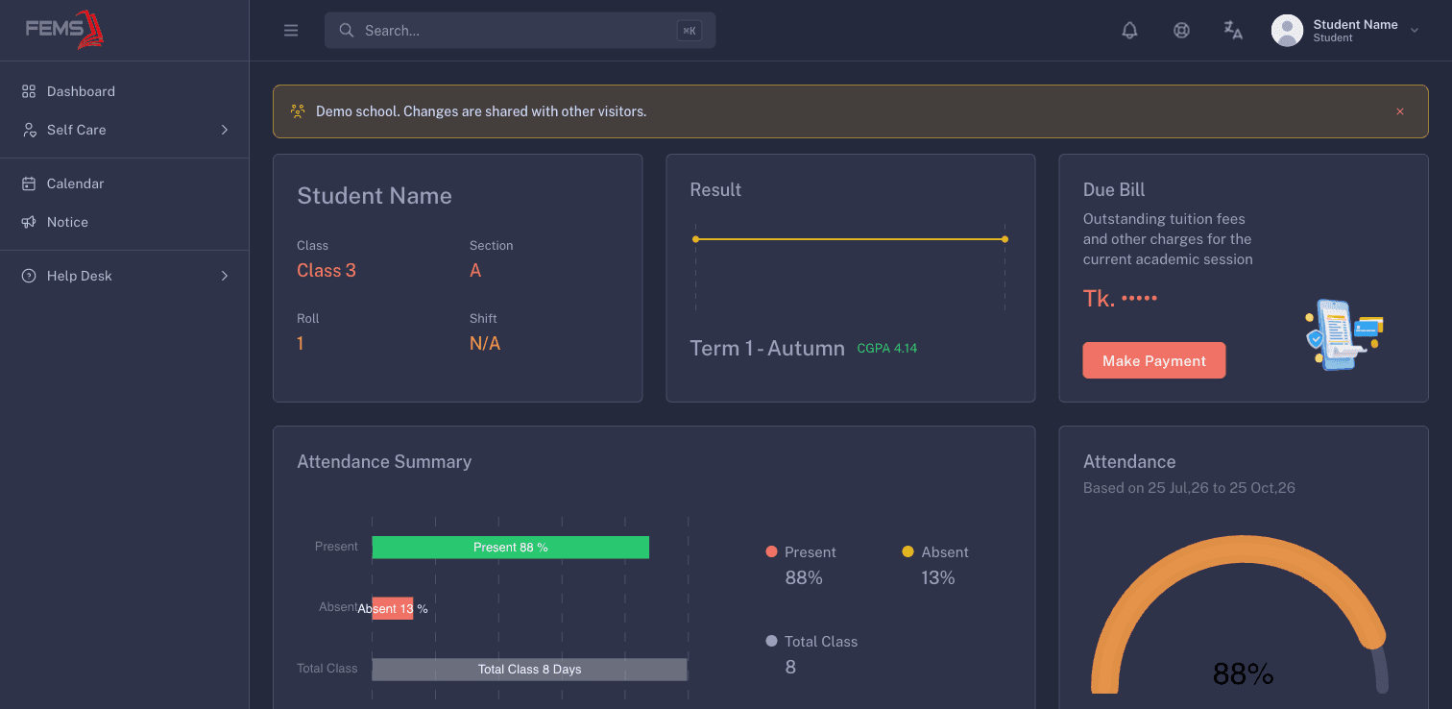1452x709 pixels.
Task: Expand the Help Desk submenu chevron
Action: 225,276
